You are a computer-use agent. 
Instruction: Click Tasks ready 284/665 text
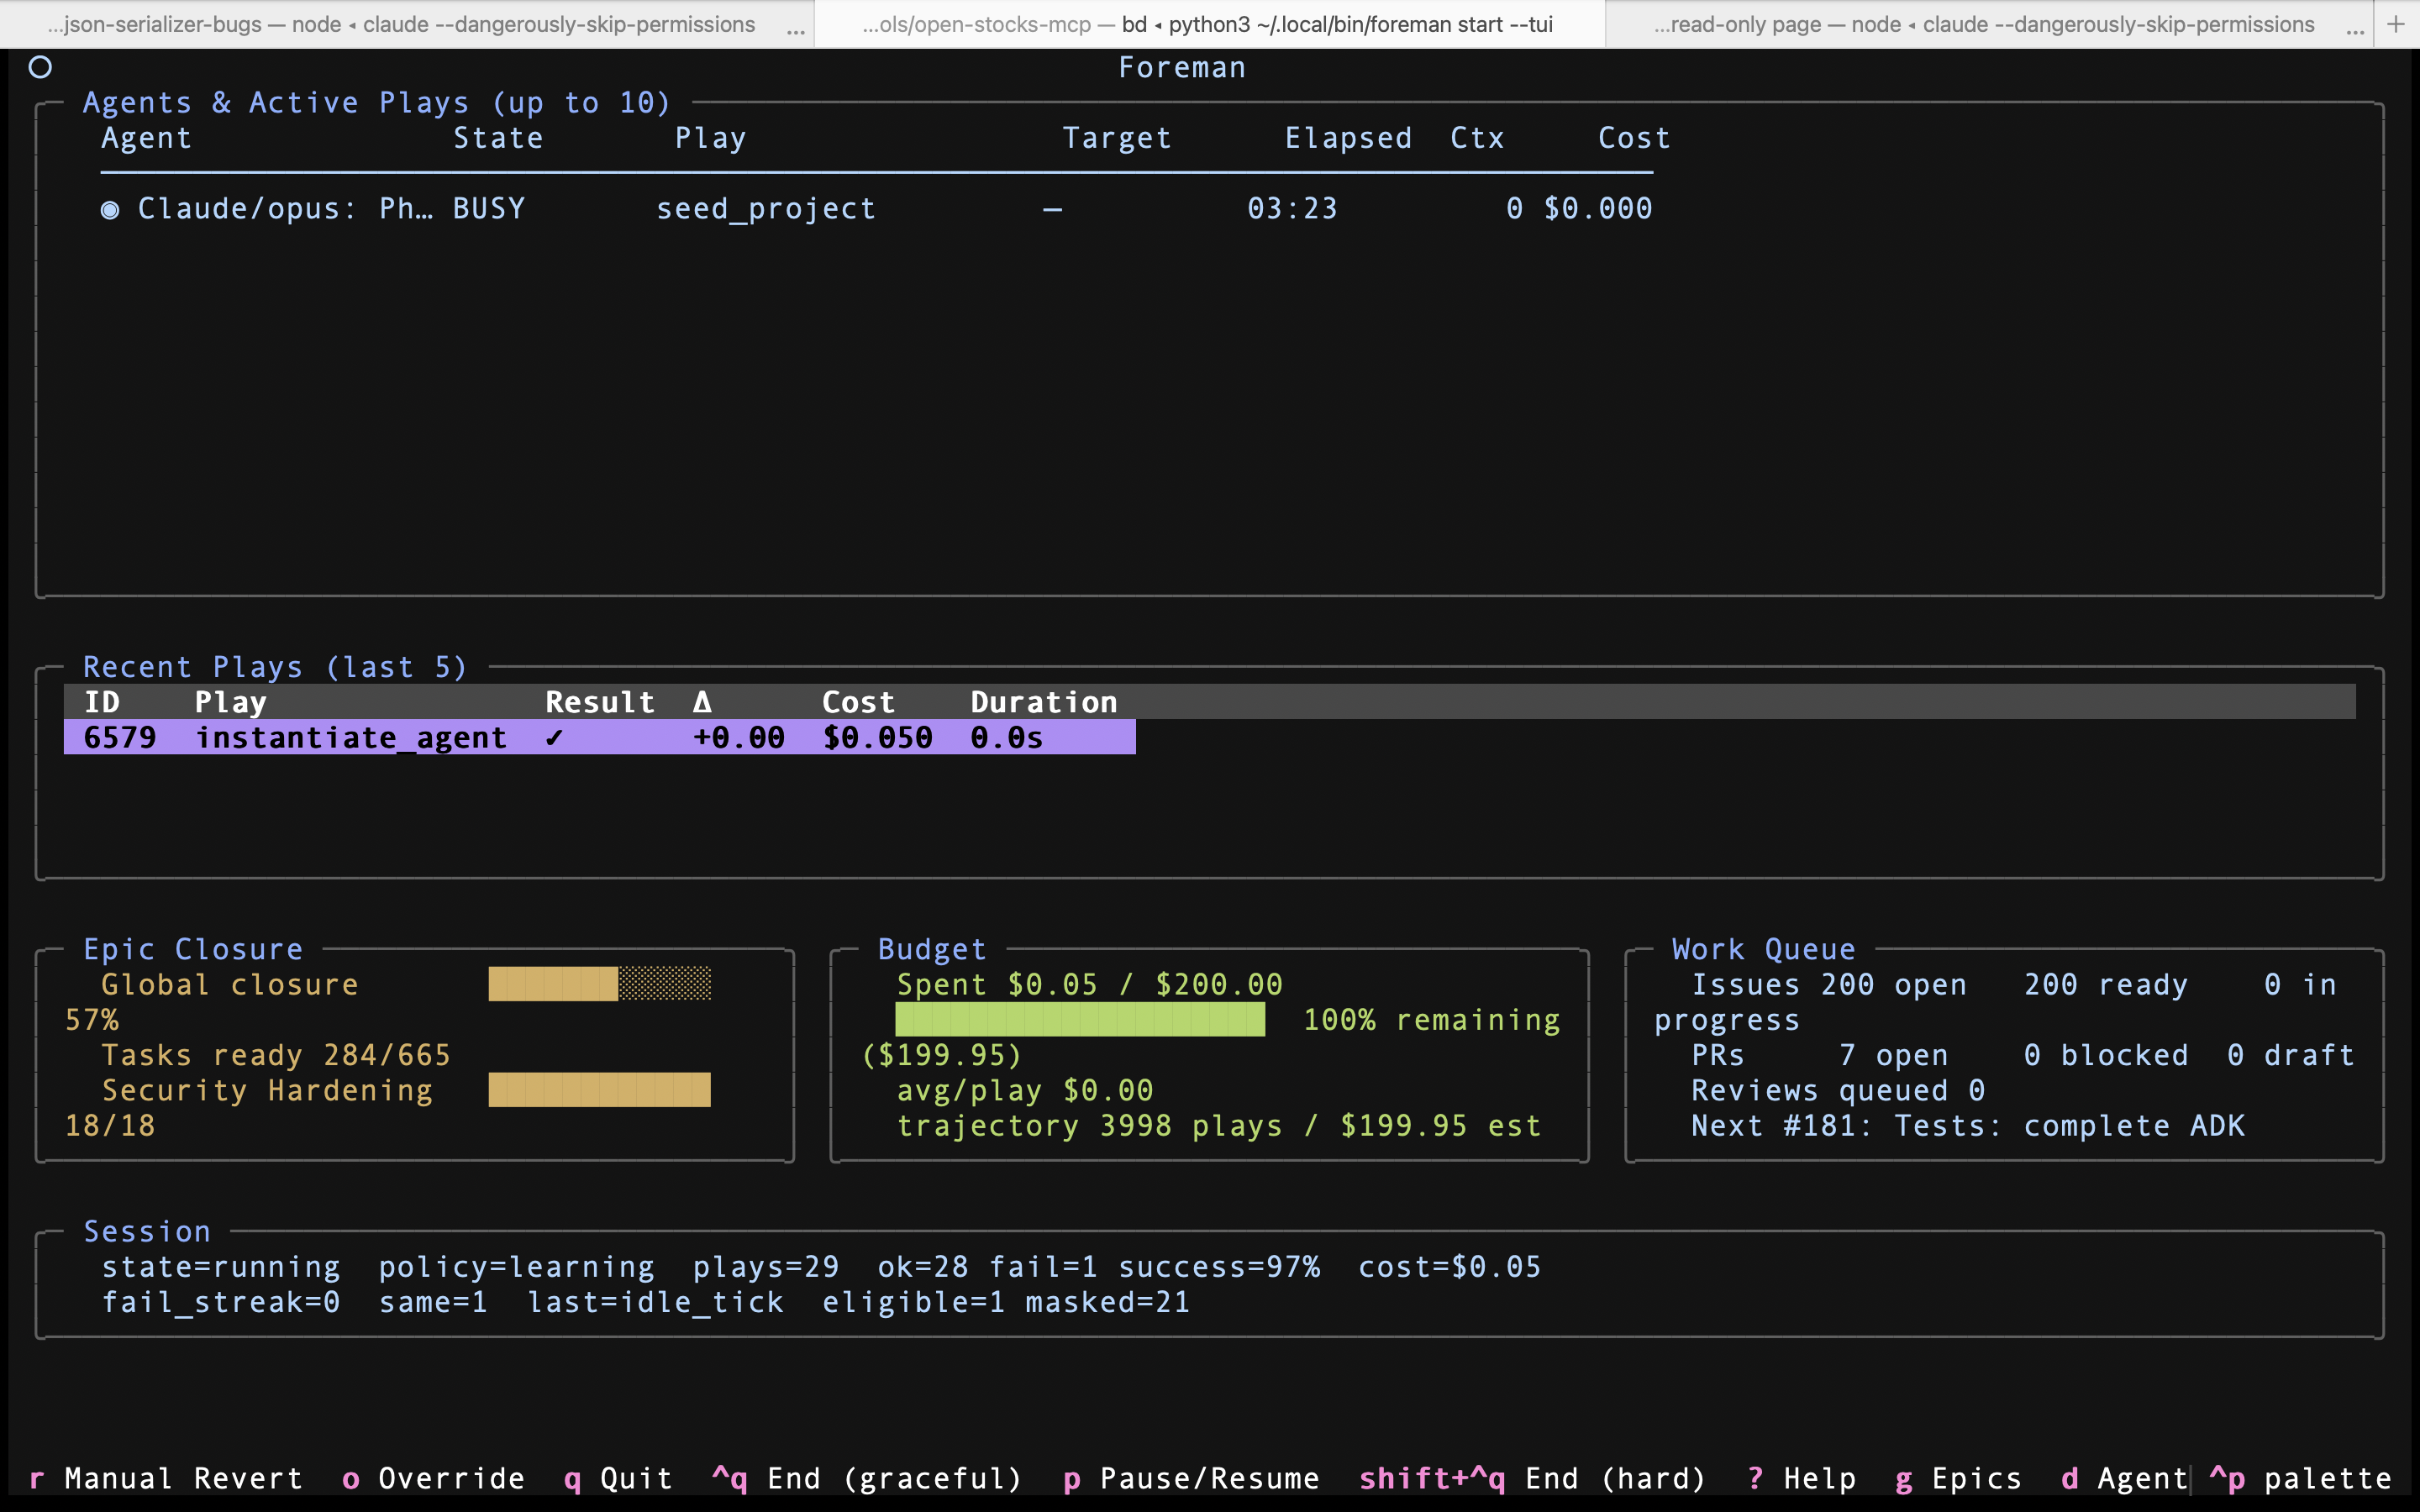pyautogui.click(x=276, y=1055)
